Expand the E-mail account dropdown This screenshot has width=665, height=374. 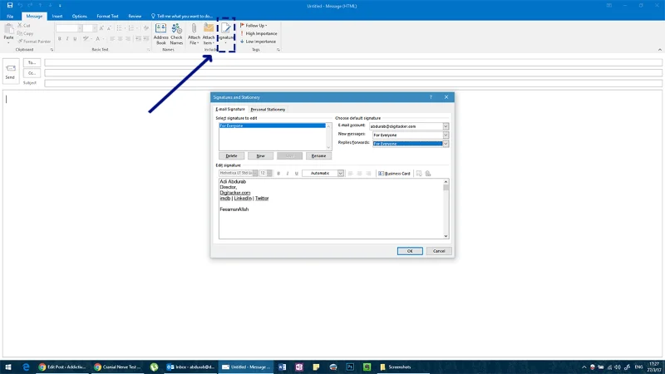click(x=446, y=126)
